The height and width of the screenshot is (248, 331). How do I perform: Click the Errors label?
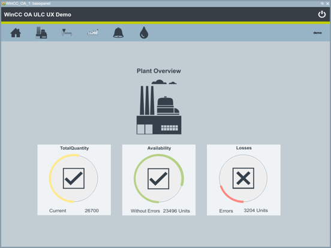coord(226,211)
